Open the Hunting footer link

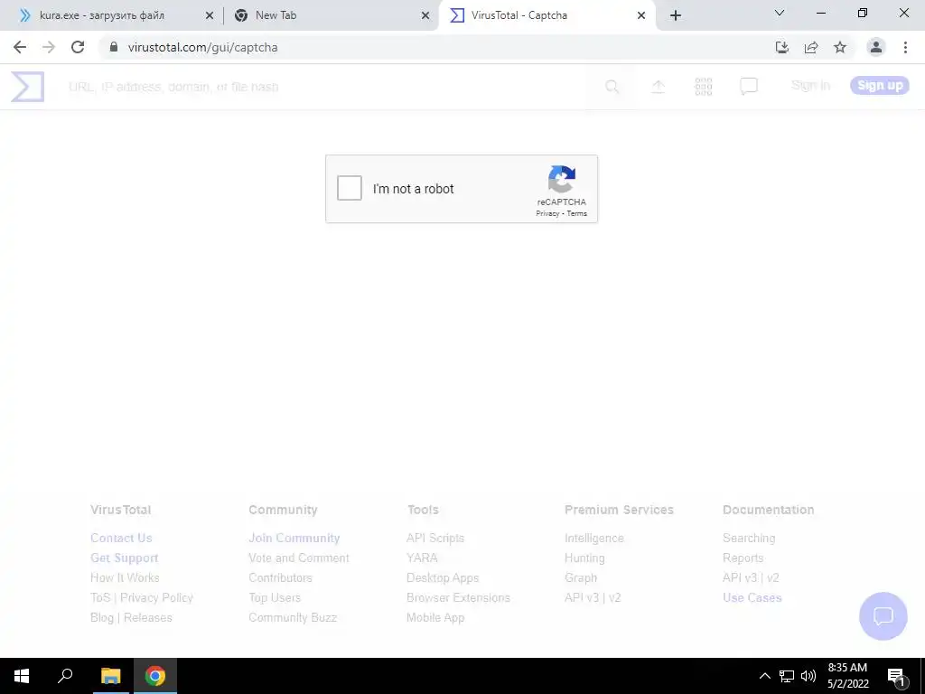(584, 558)
